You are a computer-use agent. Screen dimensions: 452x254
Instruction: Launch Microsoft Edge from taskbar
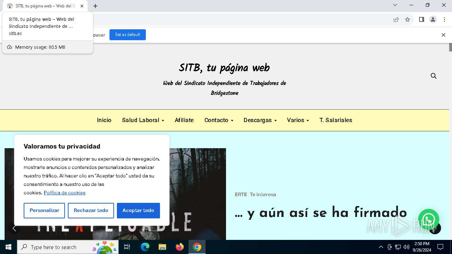pyautogui.click(x=145, y=247)
